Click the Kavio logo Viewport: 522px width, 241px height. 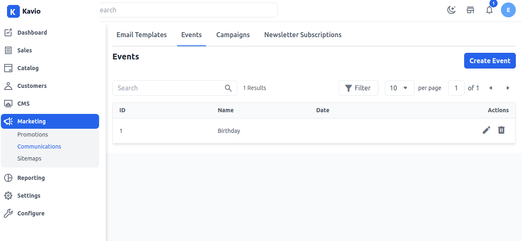tap(24, 11)
